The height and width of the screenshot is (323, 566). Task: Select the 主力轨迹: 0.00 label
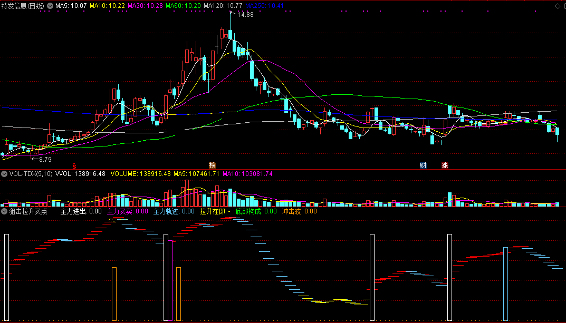[x=174, y=211]
